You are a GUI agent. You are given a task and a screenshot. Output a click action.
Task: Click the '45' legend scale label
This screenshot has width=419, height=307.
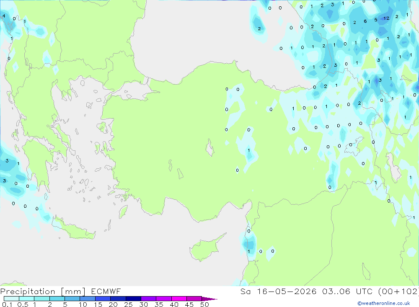coord(189,304)
